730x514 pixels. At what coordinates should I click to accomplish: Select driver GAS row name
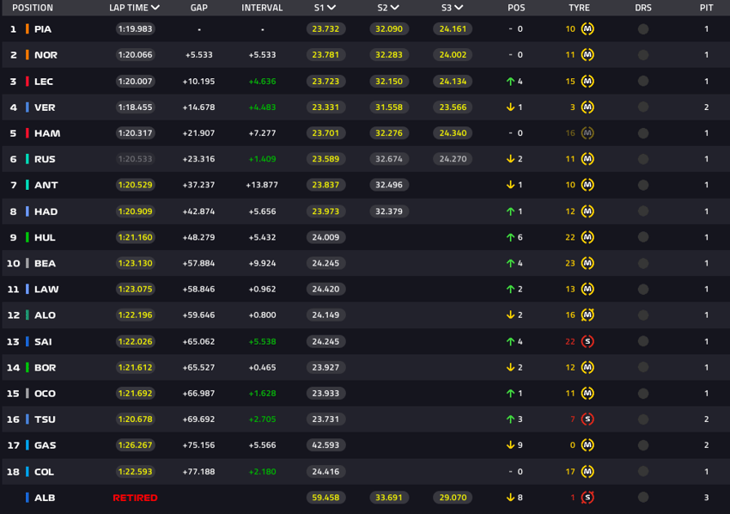point(46,445)
